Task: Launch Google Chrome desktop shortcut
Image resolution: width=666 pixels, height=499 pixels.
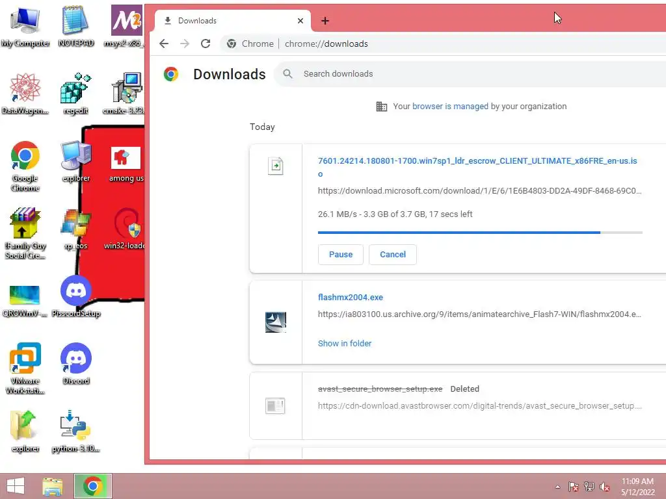Action: click(25, 166)
